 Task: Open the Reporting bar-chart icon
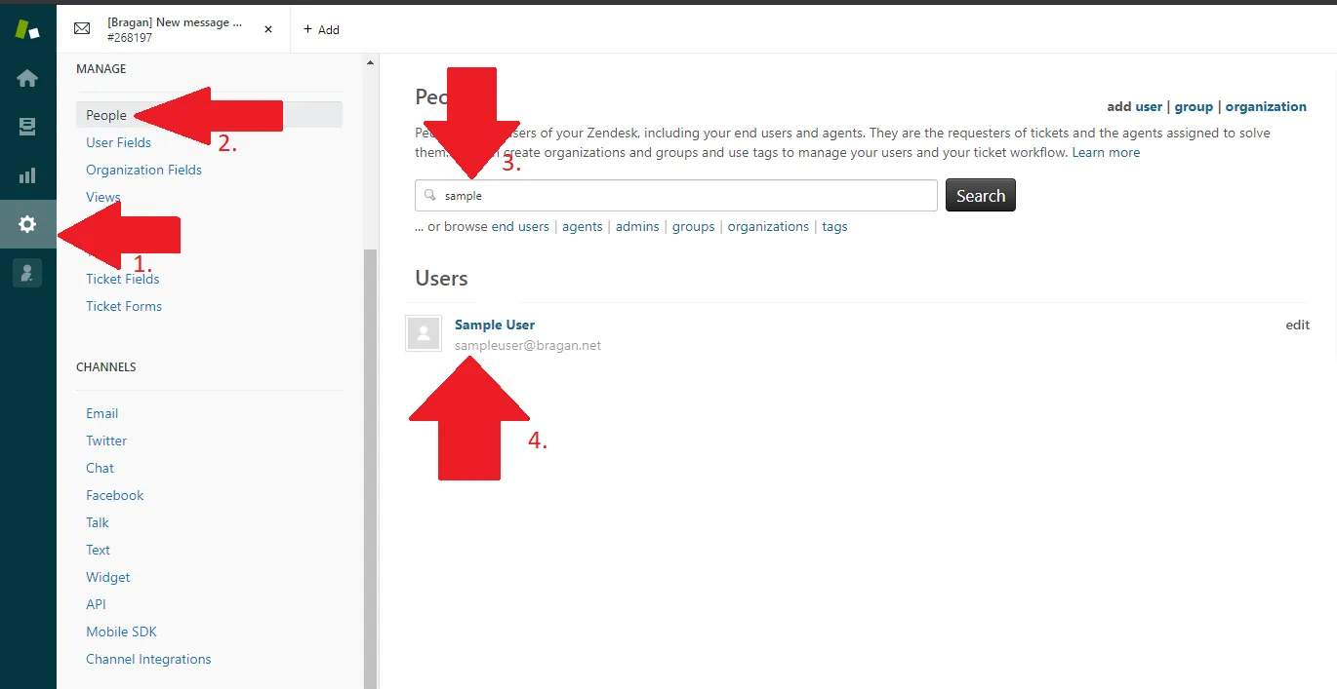(x=27, y=175)
